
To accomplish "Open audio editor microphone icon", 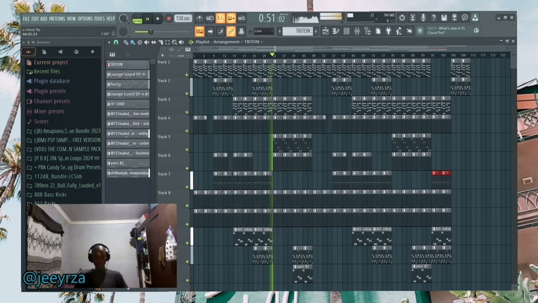I will tap(423, 18).
